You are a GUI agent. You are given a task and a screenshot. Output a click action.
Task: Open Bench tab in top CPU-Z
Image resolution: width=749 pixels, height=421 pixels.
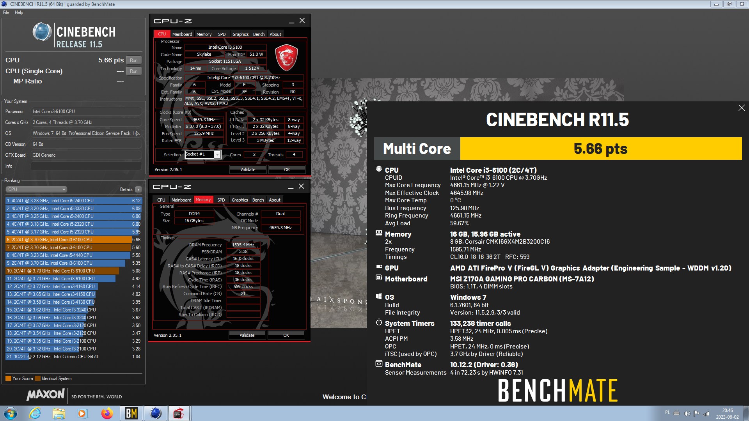point(259,34)
